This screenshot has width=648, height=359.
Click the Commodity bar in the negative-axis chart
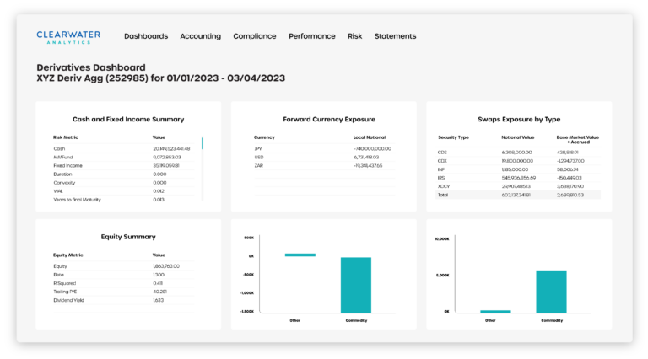pyautogui.click(x=355, y=285)
